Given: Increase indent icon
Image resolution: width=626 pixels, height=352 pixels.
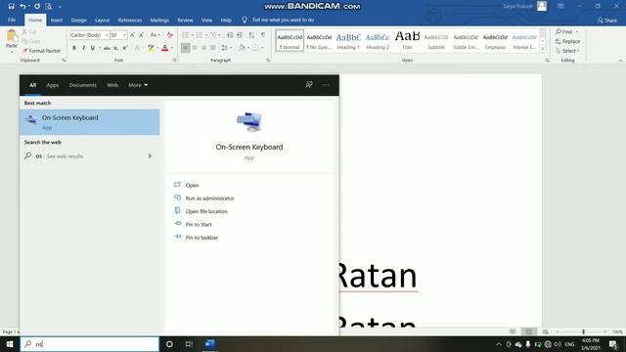Looking at the screenshot, I should point(240,35).
